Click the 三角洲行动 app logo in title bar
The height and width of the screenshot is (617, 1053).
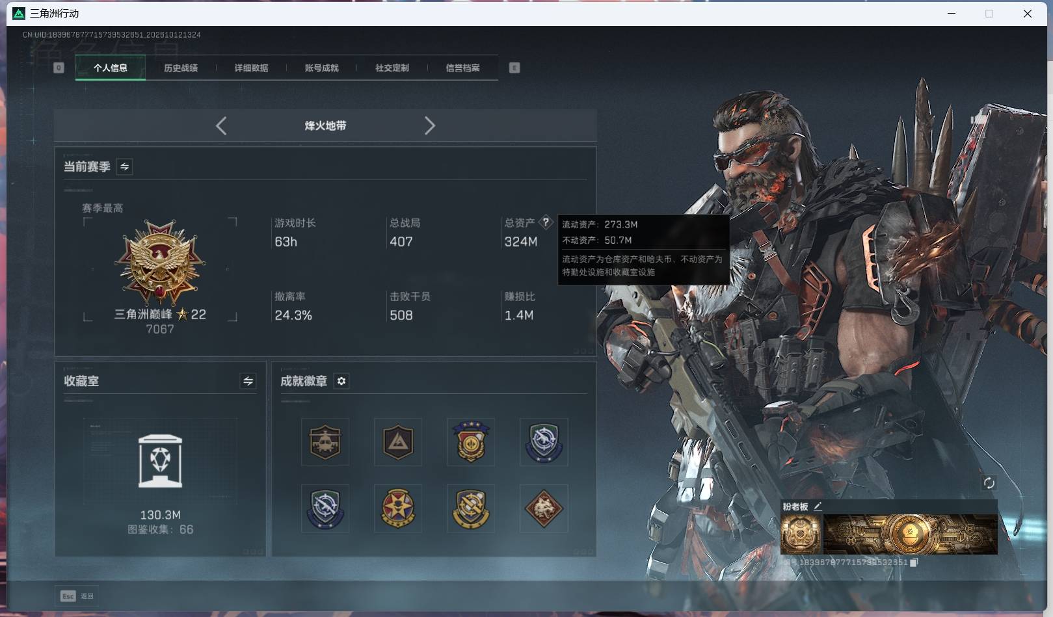tap(19, 14)
